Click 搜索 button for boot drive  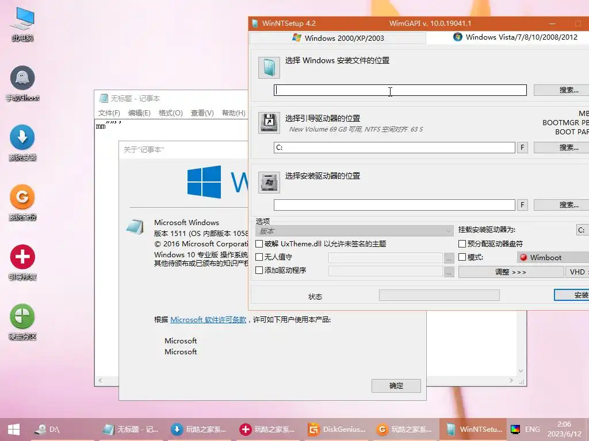pyautogui.click(x=561, y=148)
